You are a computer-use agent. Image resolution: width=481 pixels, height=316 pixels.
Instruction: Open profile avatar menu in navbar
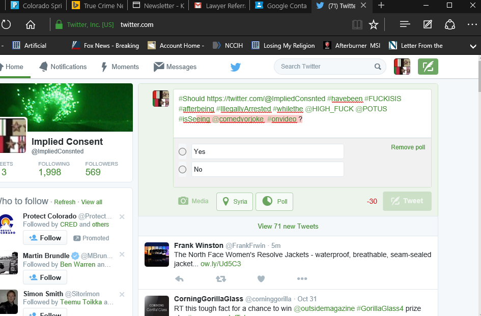click(x=402, y=67)
